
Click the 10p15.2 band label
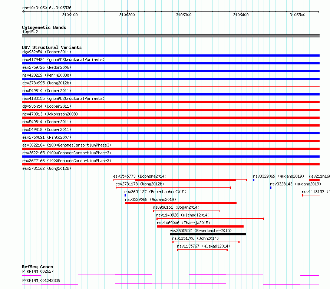click(30, 32)
